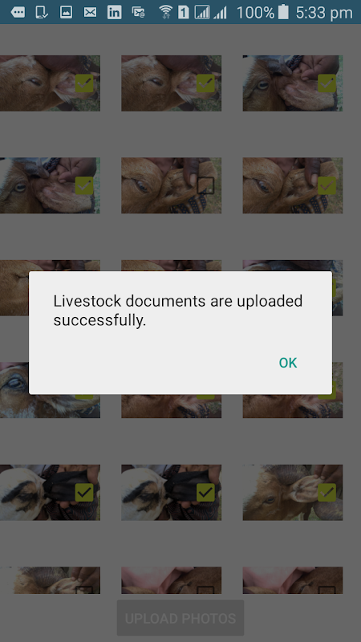Open the second-row right goat photo thumbnail
Viewport: 361px width, 642px height.
point(293,185)
